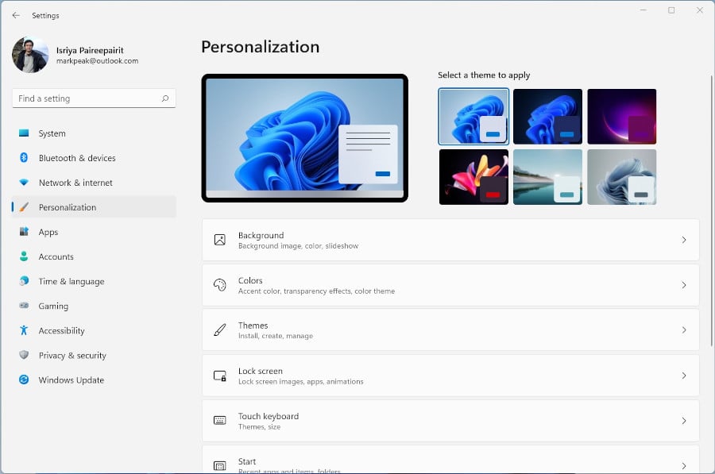
Task: Click the Personalization paintbrush icon
Action: coord(24,207)
